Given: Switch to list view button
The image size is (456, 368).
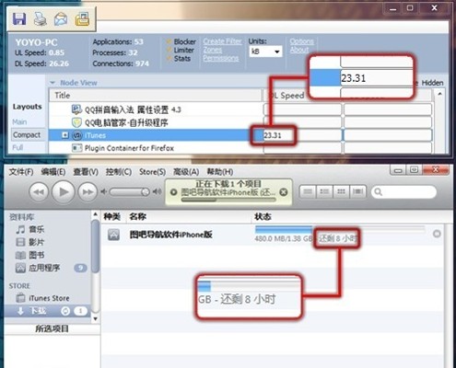Looking at the screenshot, I should pos(308,191).
